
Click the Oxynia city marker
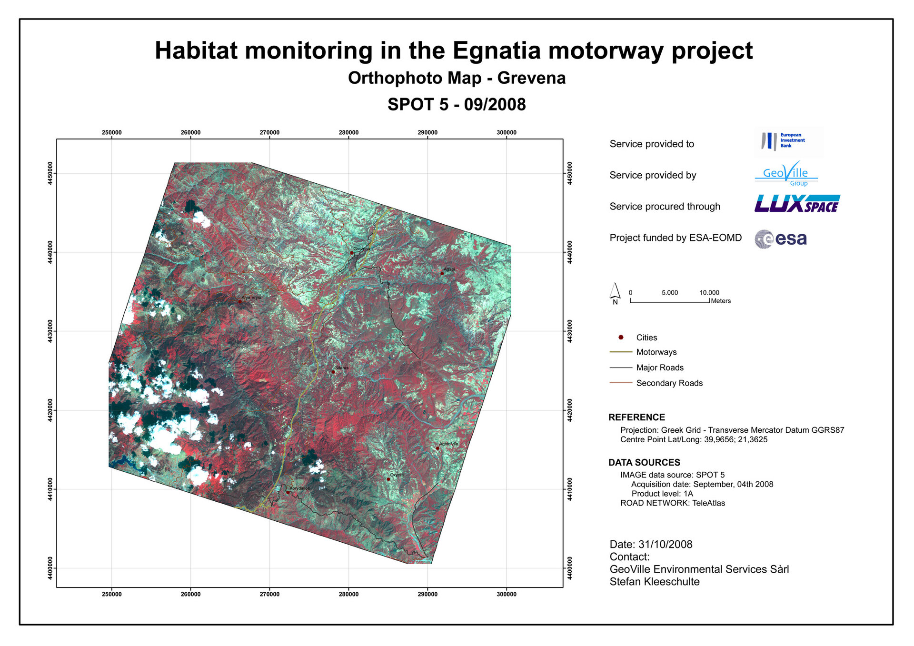(x=388, y=479)
